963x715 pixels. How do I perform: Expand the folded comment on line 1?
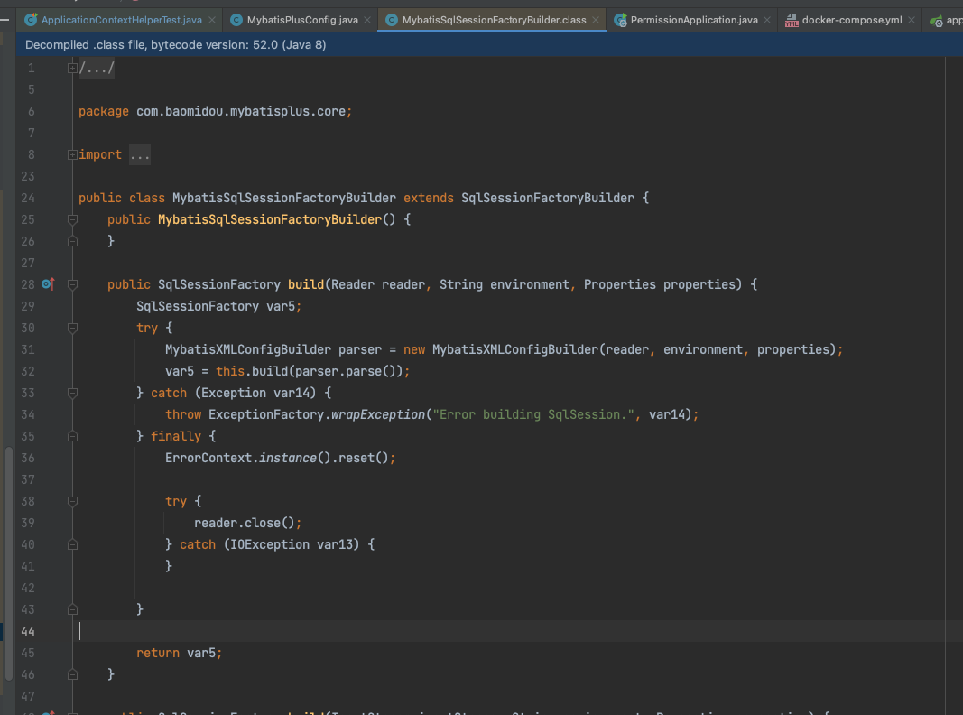pos(72,69)
